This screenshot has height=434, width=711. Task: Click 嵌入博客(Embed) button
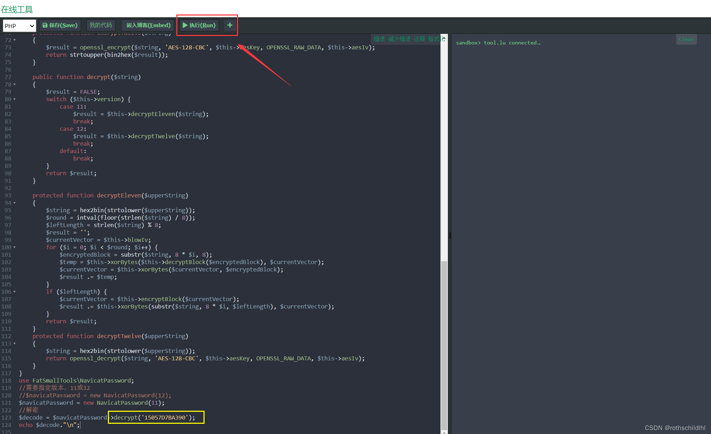click(148, 25)
